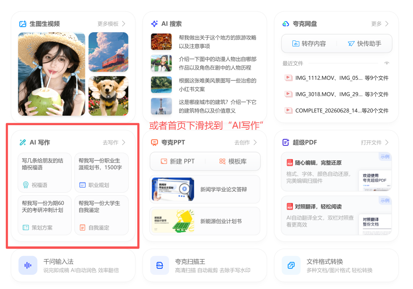The height and width of the screenshot is (289, 413).
Task: Select the 写几条给朋友的结婚祝福语 prompt card
Action: click(45, 173)
